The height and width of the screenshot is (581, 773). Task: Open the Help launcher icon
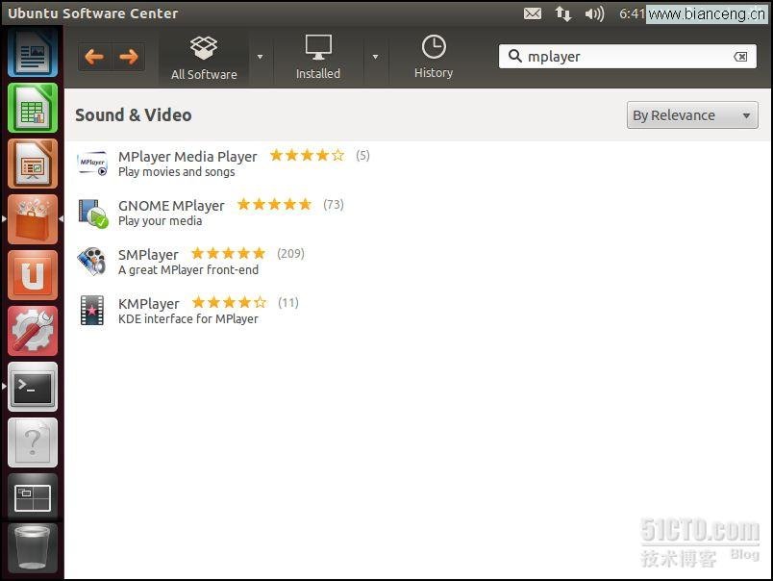tap(33, 442)
